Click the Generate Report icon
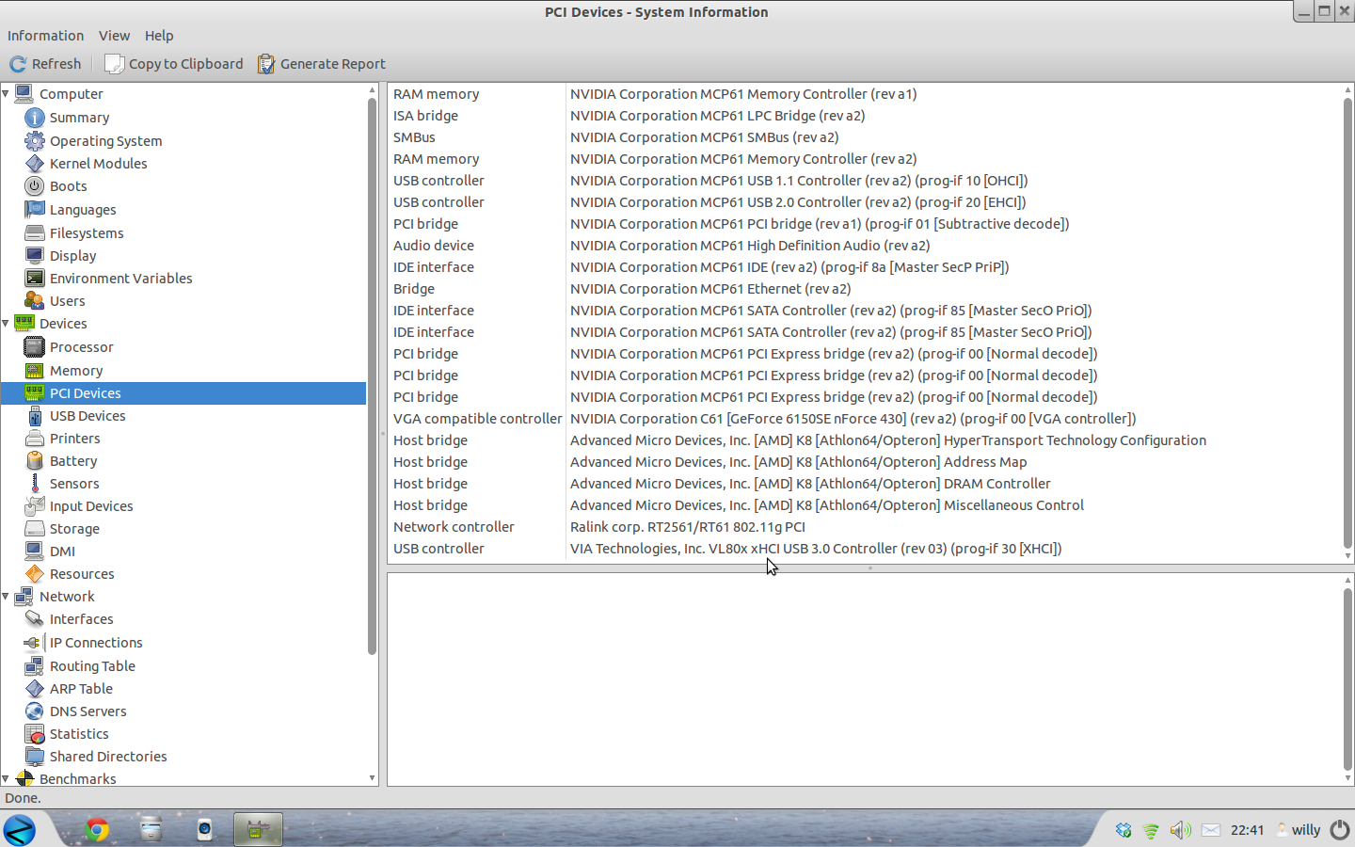The image size is (1355, 847). (266, 64)
